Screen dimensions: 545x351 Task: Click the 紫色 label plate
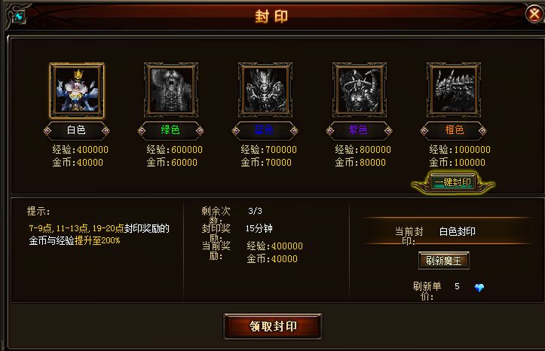359,130
